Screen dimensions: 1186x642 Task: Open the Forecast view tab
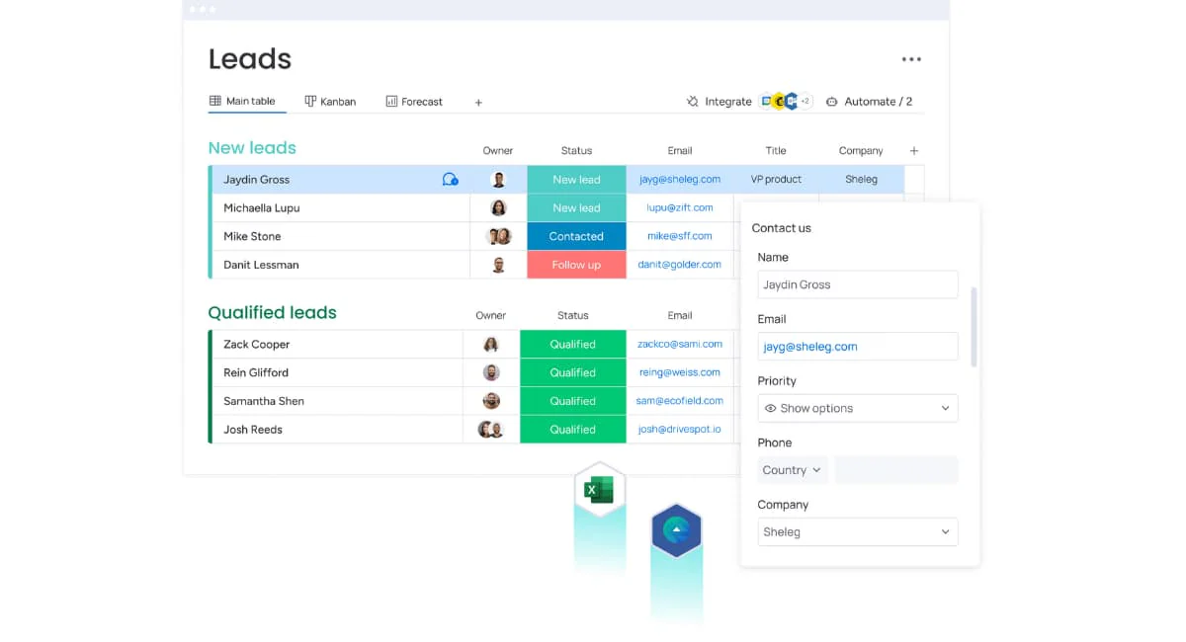414,102
